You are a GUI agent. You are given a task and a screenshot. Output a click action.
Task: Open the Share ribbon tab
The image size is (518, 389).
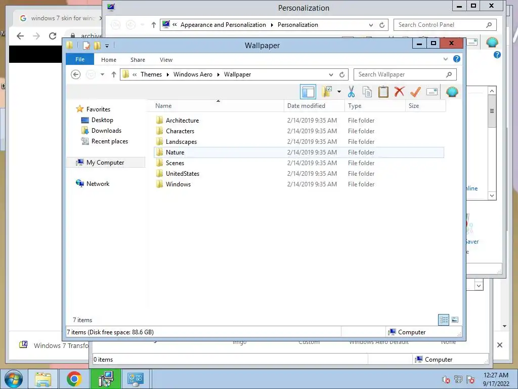point(138,60)
